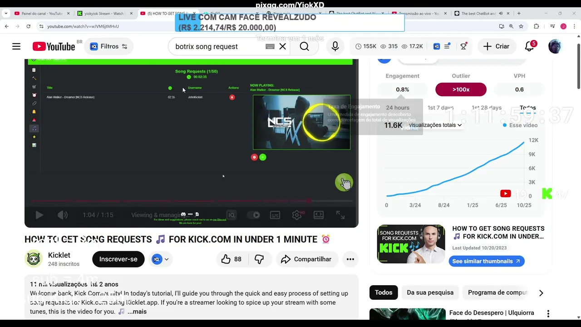Share the video via Compartilhar
The width and height of the screenshot is (581, 327).
(x=306, y=259)
